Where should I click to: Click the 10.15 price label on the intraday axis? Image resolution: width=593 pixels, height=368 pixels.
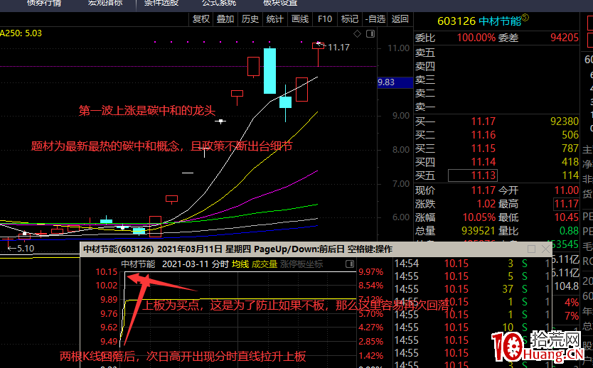pyautogui.click(x=106, y=271)
